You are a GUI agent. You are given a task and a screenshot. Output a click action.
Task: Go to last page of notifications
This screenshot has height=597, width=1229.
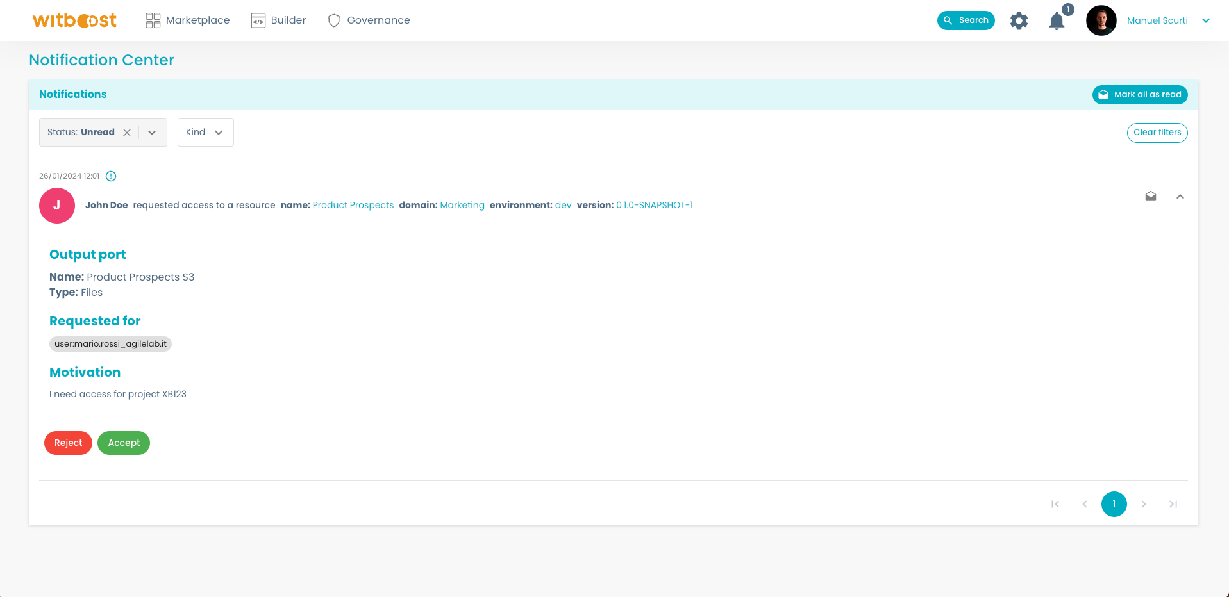coord(1173,504)
